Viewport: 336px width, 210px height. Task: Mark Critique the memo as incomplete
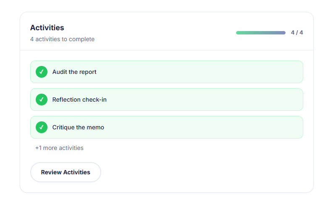pyautogui.click(x=42, y=127)
